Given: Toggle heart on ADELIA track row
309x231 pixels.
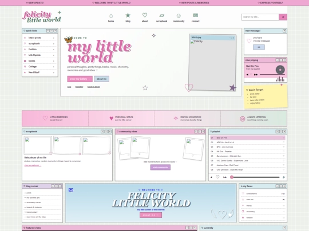Looking at the screenshot, I should coord(284,142).
